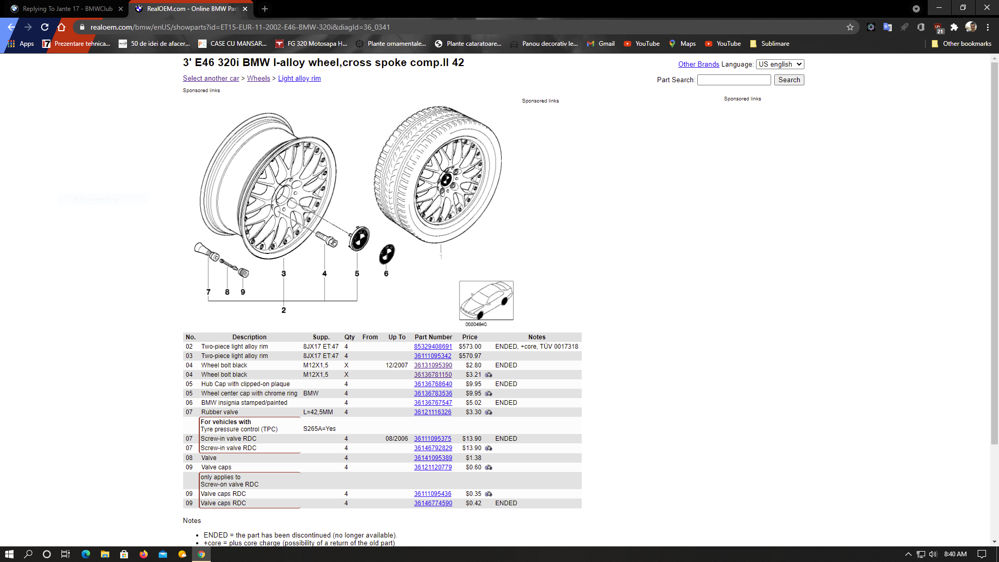999x562 pixels.
Task: Click the browser Forward arrow
Action: 28,27
